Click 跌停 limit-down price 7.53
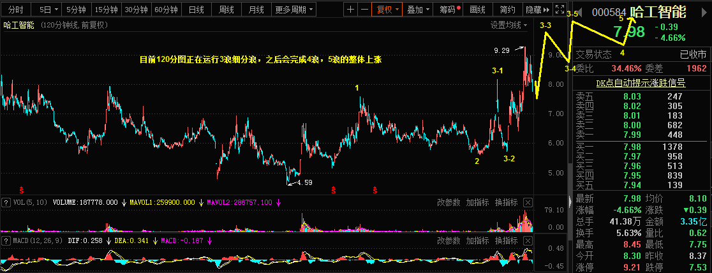This screenshot has height=273, width=712. [697, 267]
